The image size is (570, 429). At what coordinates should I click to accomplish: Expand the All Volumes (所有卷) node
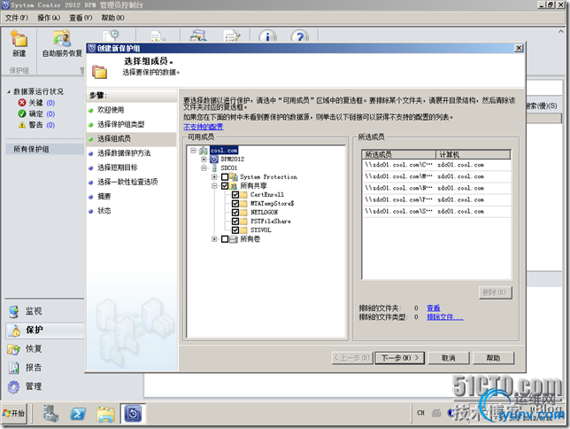point(214,239)
